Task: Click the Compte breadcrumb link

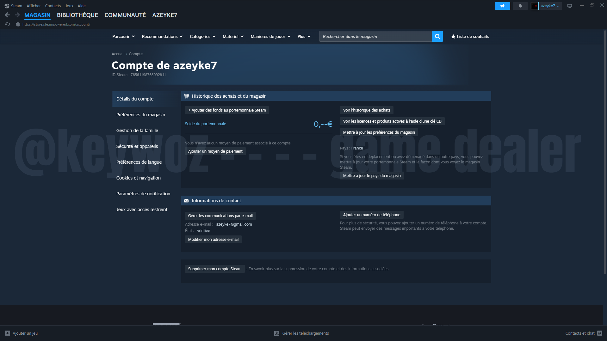Action: 136,54
